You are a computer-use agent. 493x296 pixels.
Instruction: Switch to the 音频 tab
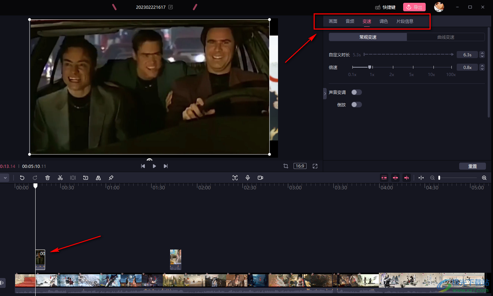click(x=350, y=21)
